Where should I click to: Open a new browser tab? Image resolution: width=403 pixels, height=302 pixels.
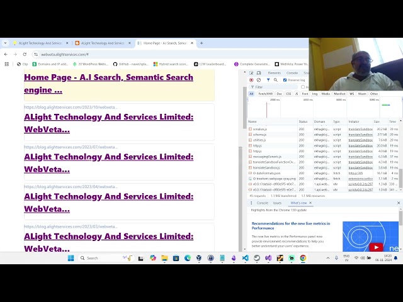[201, 43]
